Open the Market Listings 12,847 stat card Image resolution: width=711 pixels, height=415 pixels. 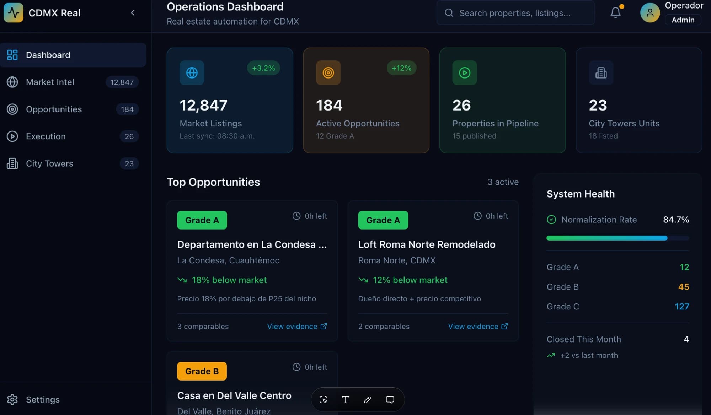[230, 101]
